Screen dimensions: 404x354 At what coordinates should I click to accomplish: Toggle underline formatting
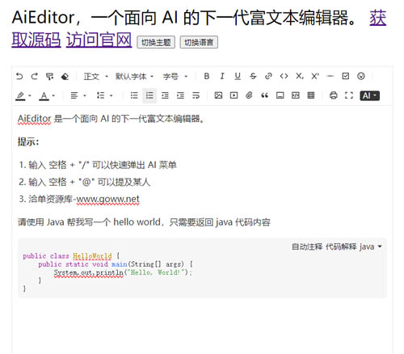(238, 76)
